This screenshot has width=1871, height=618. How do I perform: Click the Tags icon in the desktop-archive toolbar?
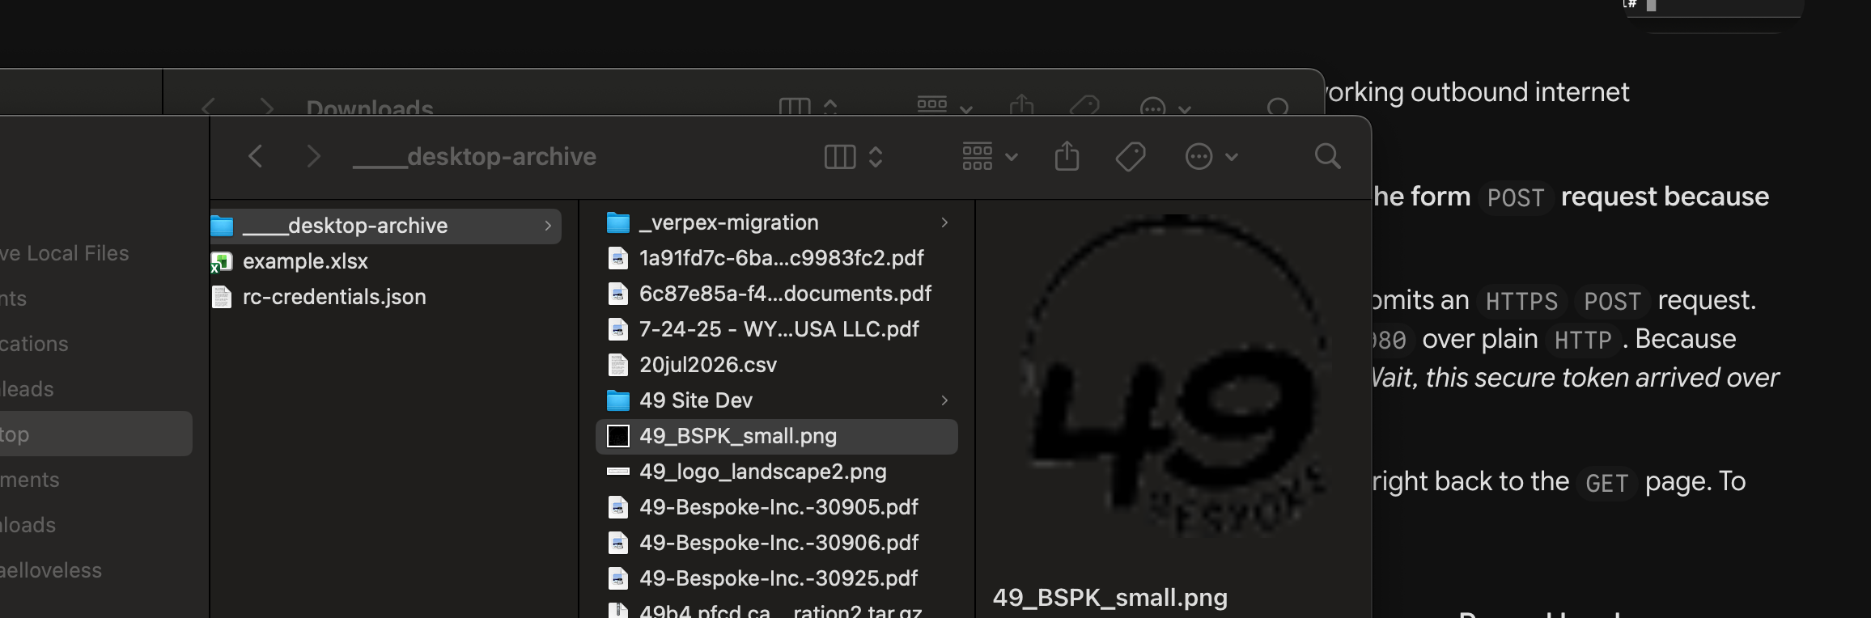tap(1131, 156)
